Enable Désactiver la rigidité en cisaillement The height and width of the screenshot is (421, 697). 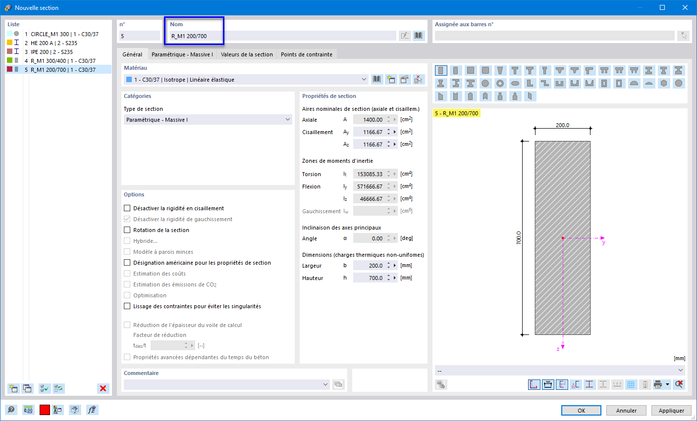[x=127, y=208]
